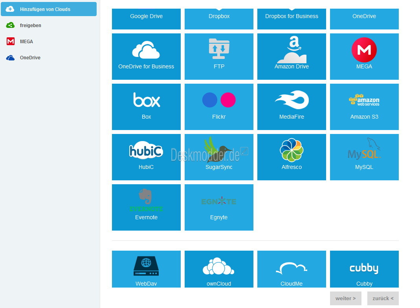This screenshot has height=308, width=420.
Task: Open the OneDrive account in the sidebar
Action: (x=49, y=58)
